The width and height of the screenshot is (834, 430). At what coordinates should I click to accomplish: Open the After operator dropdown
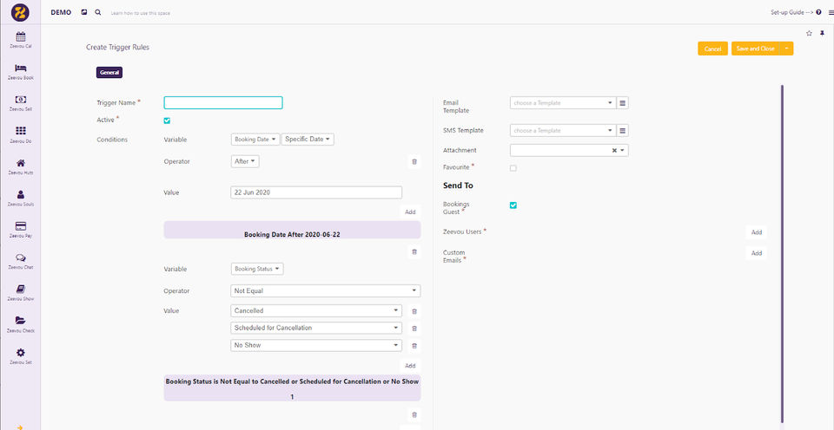coord(245,161)
